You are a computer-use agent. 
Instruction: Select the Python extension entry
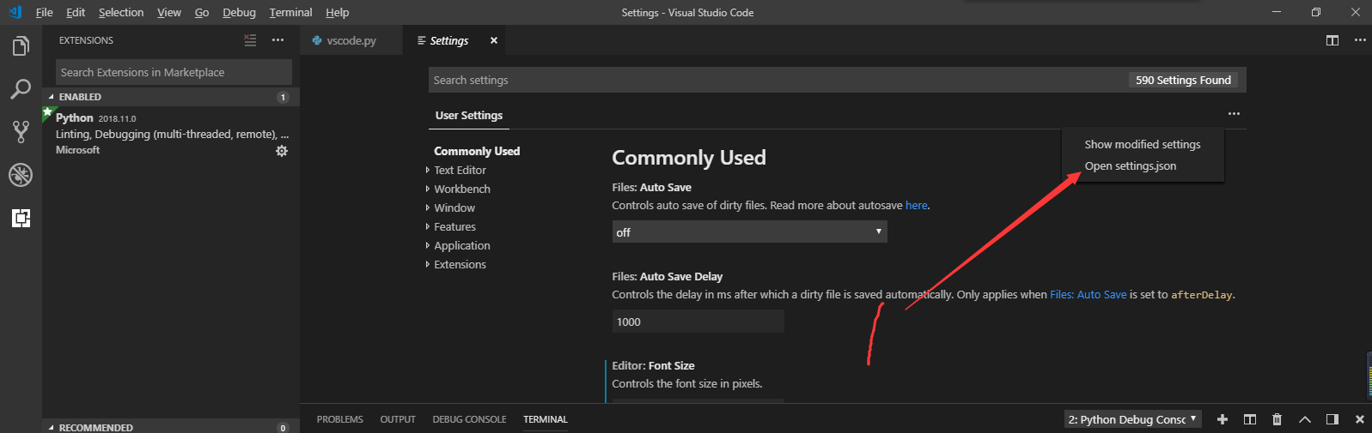(x=171, y=133)
